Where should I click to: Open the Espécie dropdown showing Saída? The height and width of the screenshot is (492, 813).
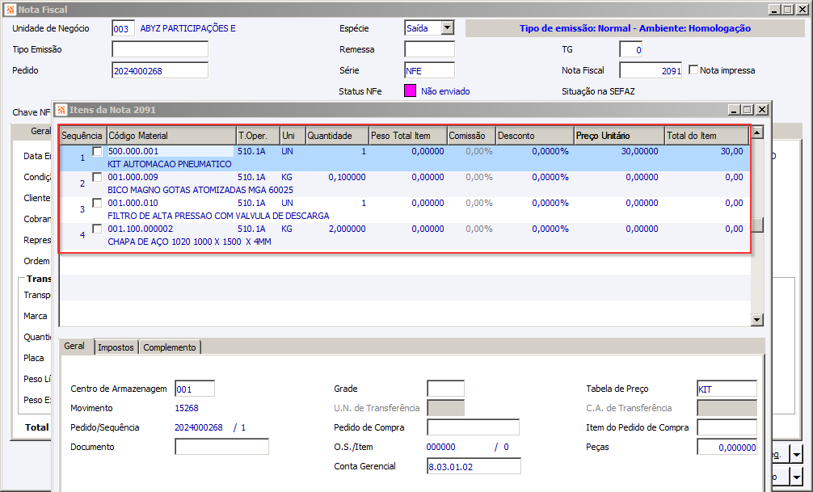click(x=447, y=28)
